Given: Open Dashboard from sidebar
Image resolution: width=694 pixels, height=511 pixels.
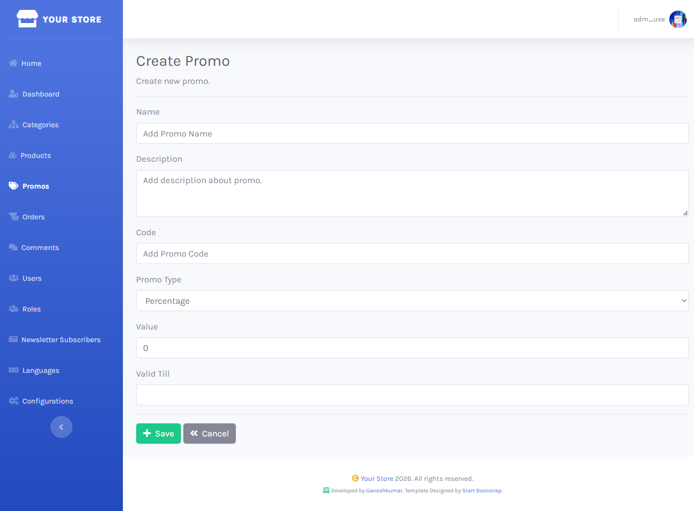Looking at the screenshot, I should tap(41, 94).
